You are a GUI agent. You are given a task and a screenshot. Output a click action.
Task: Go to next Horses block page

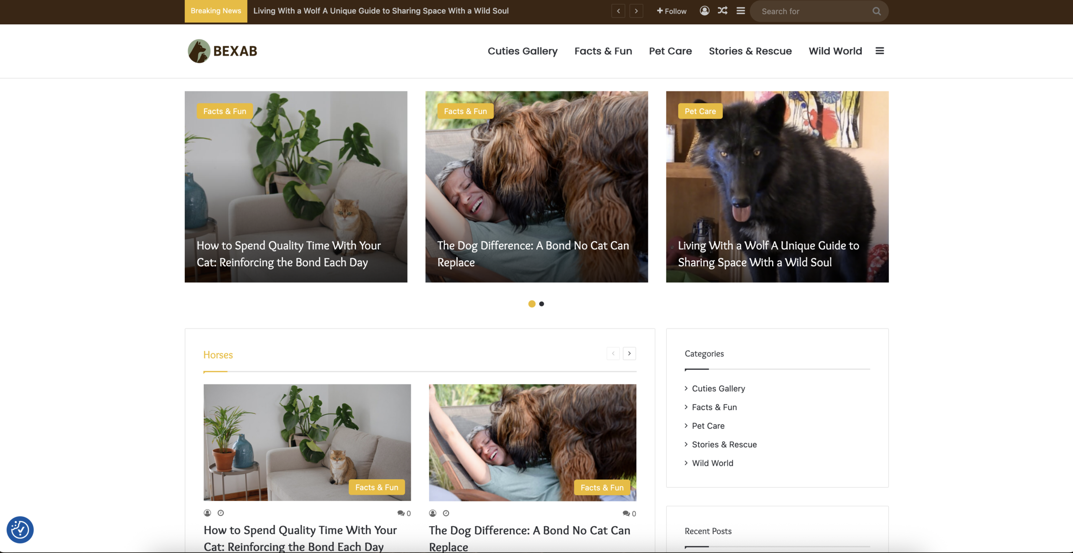(x=629, y=353)
